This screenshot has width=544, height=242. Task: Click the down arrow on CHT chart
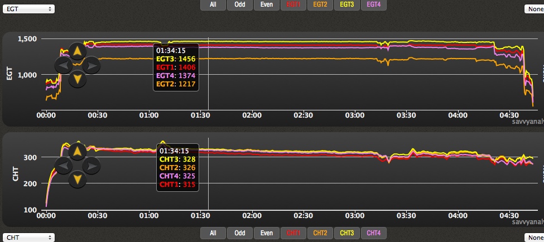point(78,179)
